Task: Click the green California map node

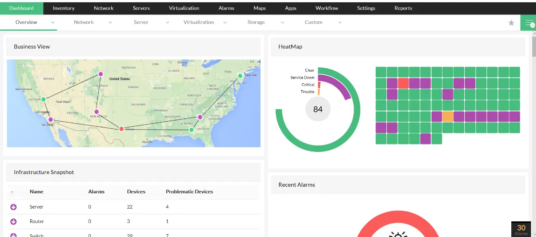Action: point(43,99)
